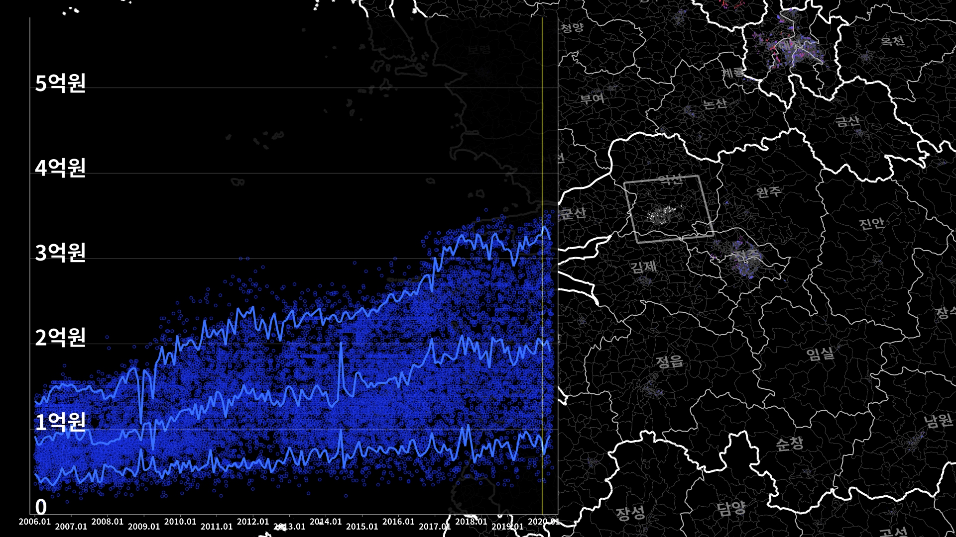The image size is (956, 537).
Task: Click the 3억원 y-axis label
Action: tap(60, 253)
